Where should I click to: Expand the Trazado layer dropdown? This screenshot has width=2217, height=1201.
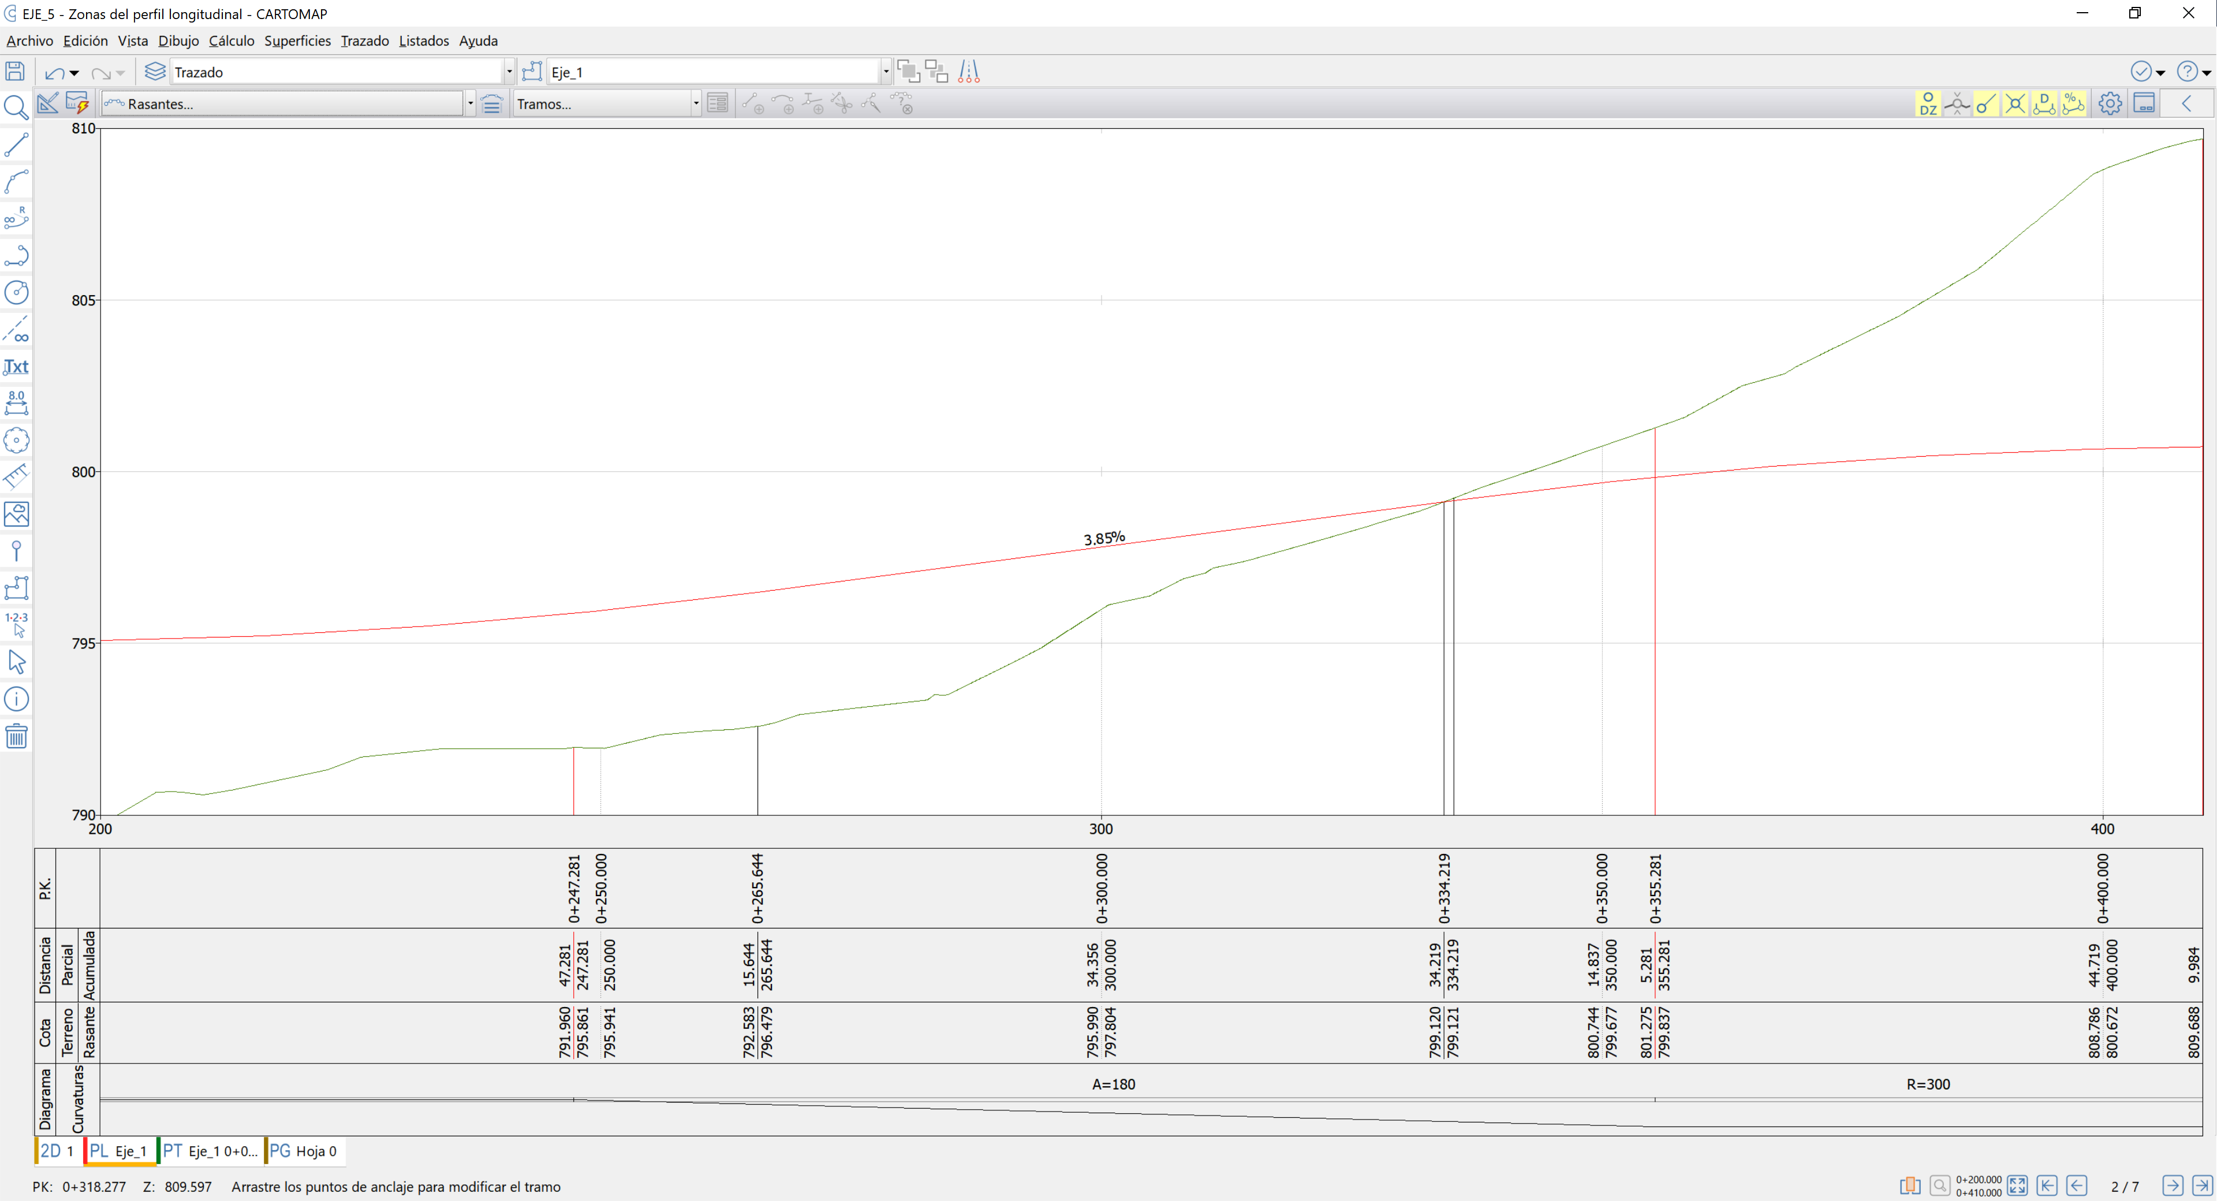[x=509, y=72]
